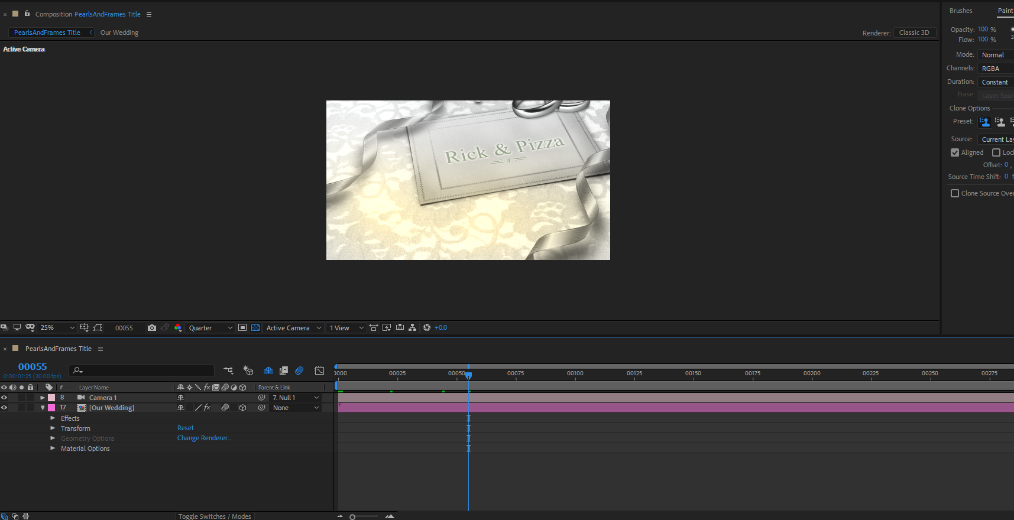Screen dimensions: 1014x520
Task: Open the viewer resolution Quarter dropdown
Action: click(x=210, y=328)
